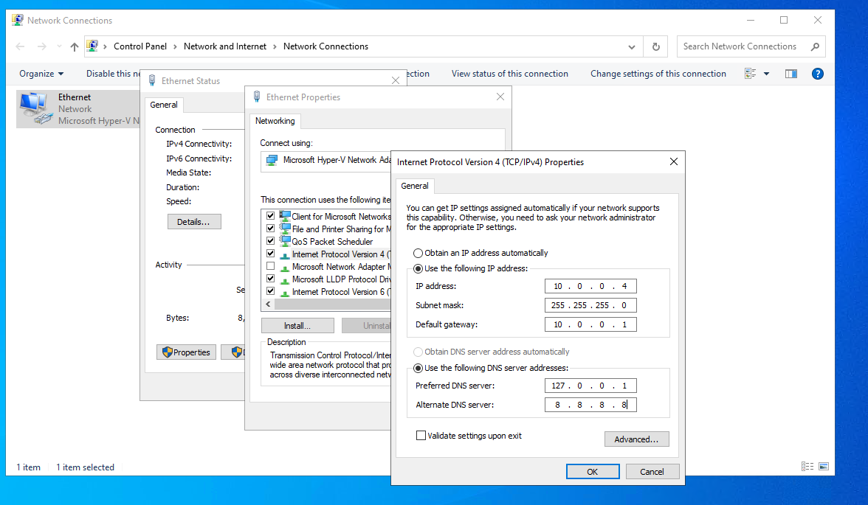Click the Subnet mask field
Image resolution: width=868 pixels, height=505 pixels.
(x=590, y=305)
